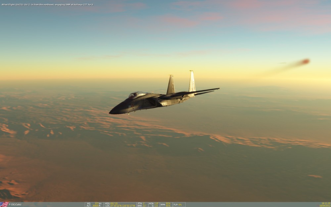Image resolution: width=331 pixels, height=207 pixels.
Task: Click the F-15C(Callo) aircraft label
Action: (x=15, y=204)
